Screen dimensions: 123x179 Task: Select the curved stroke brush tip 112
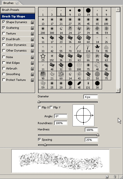[x=79, y=48]
